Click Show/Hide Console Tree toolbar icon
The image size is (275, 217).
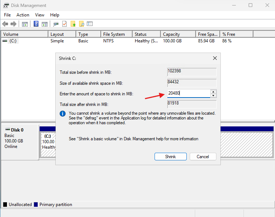(25, 24)
